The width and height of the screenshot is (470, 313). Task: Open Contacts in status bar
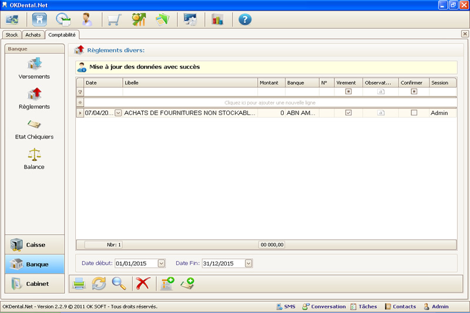[400, 307]
